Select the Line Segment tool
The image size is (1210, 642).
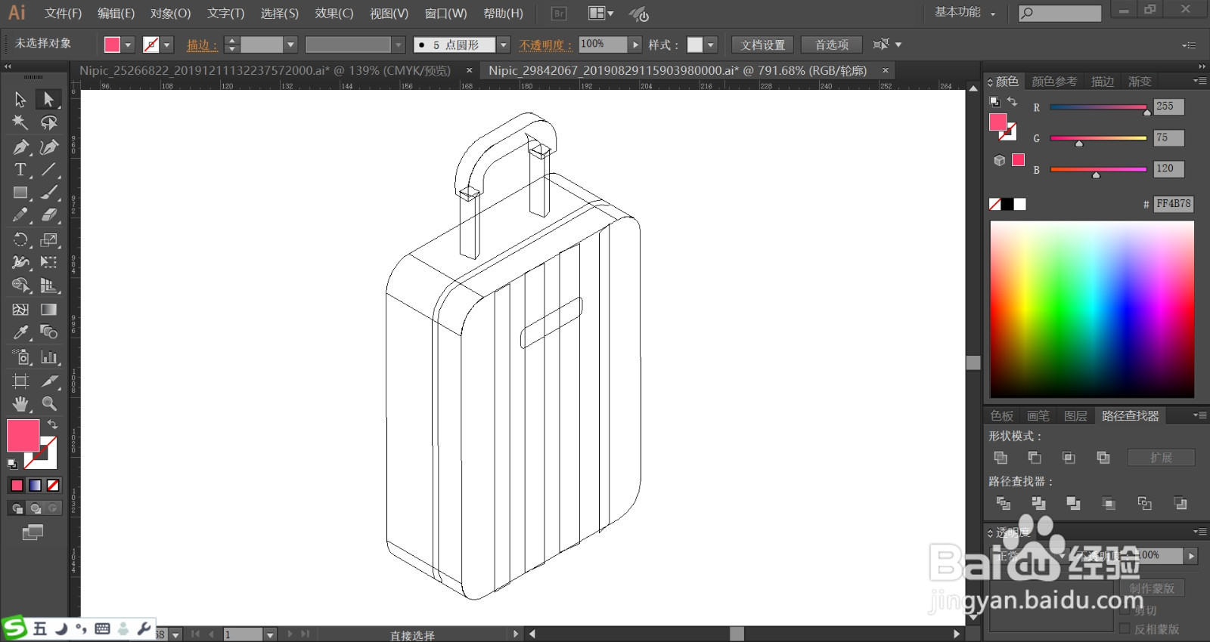[x=48, y=169]
